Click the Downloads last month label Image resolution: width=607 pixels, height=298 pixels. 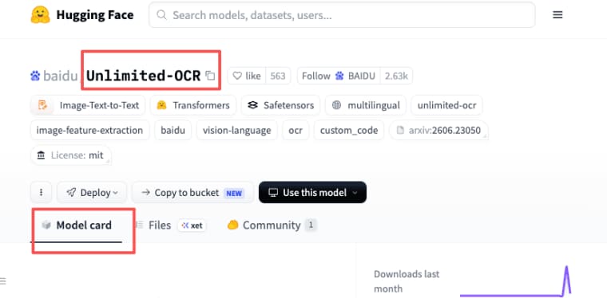(x=407, y=281)
